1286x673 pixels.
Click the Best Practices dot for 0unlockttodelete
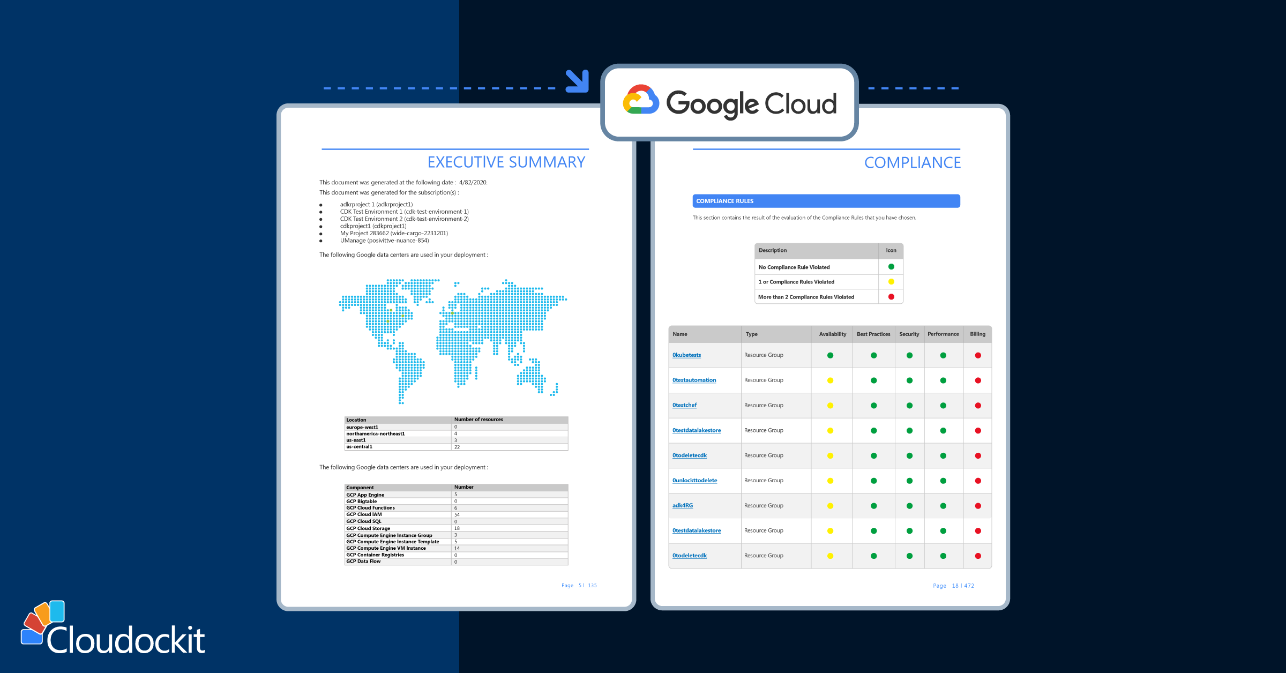(873, 481)
